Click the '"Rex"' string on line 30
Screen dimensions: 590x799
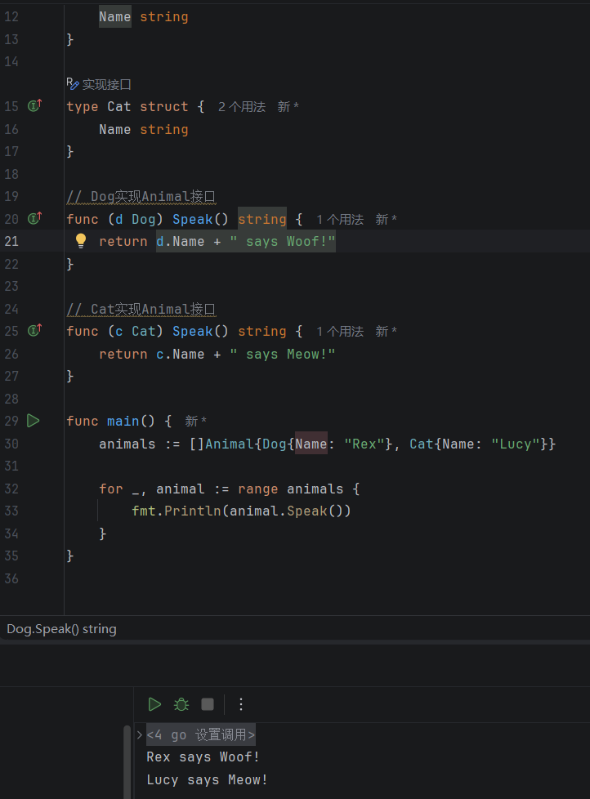(364, 444)
